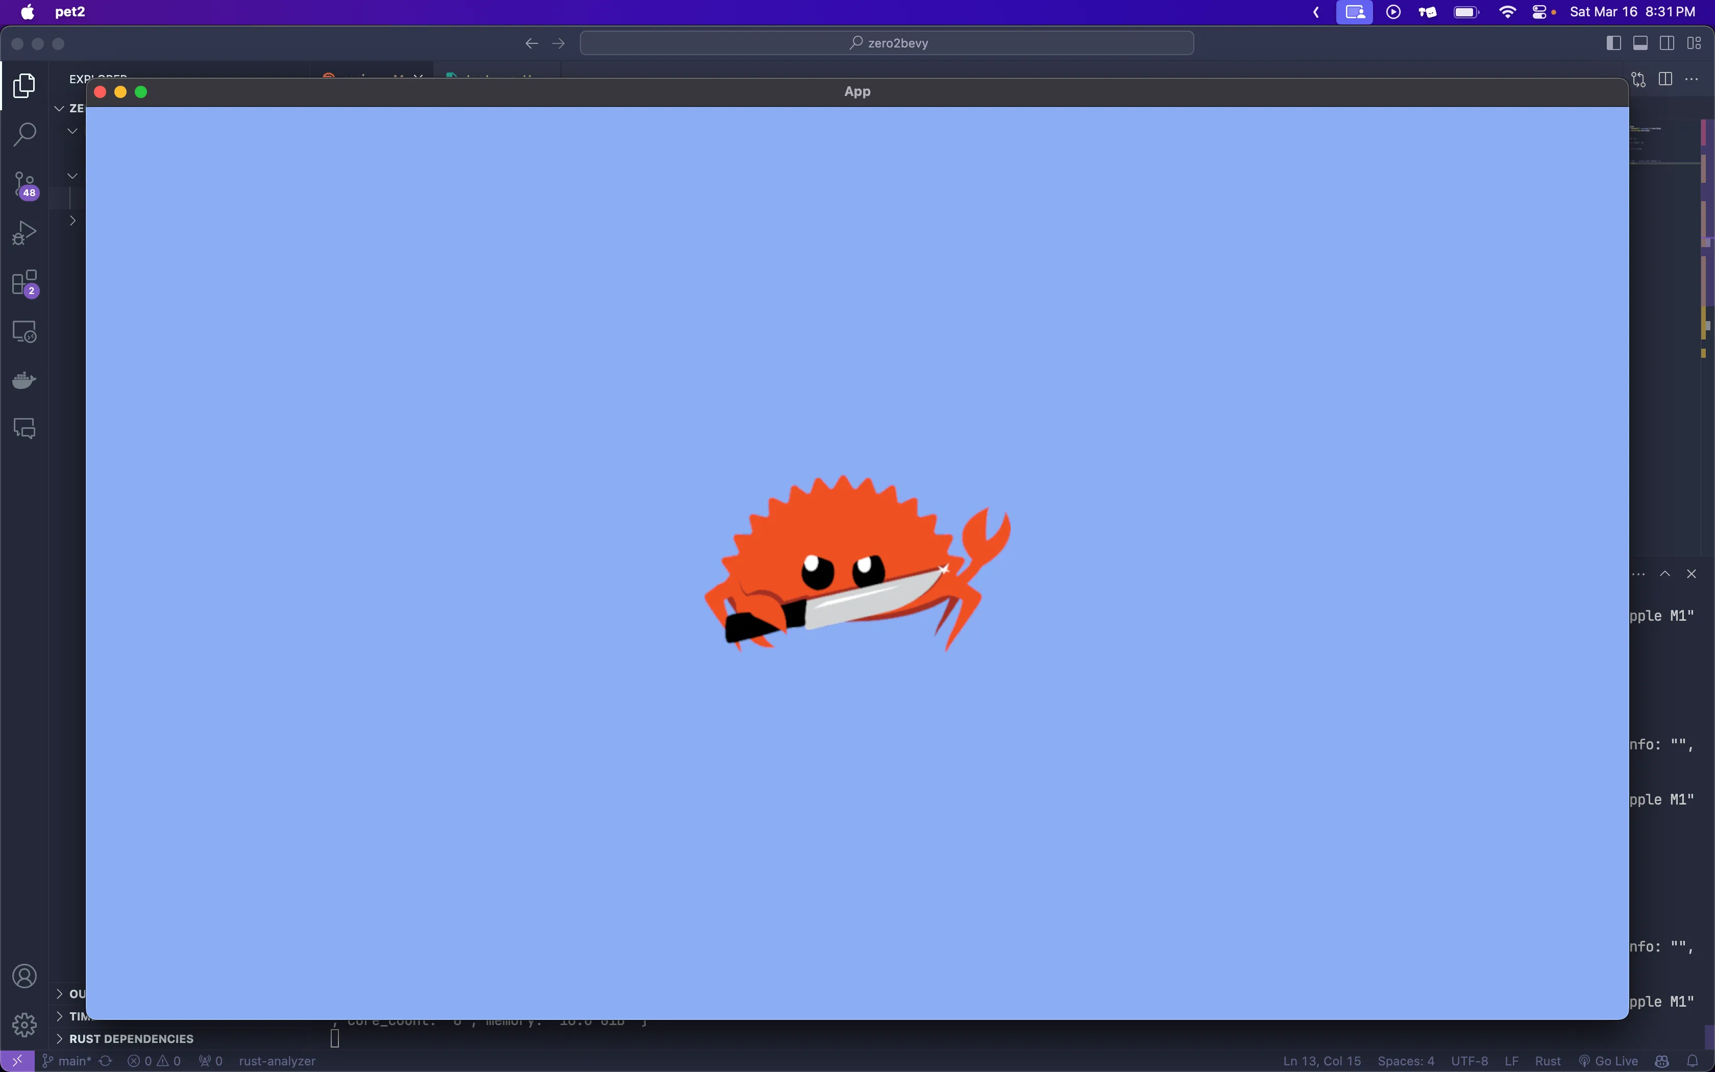Click the battery status in menu bar

[1465, 12]
